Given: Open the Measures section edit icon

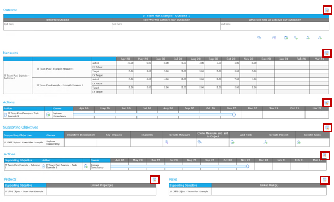Looking at the screenshot, I should click(x=326, y=53).
